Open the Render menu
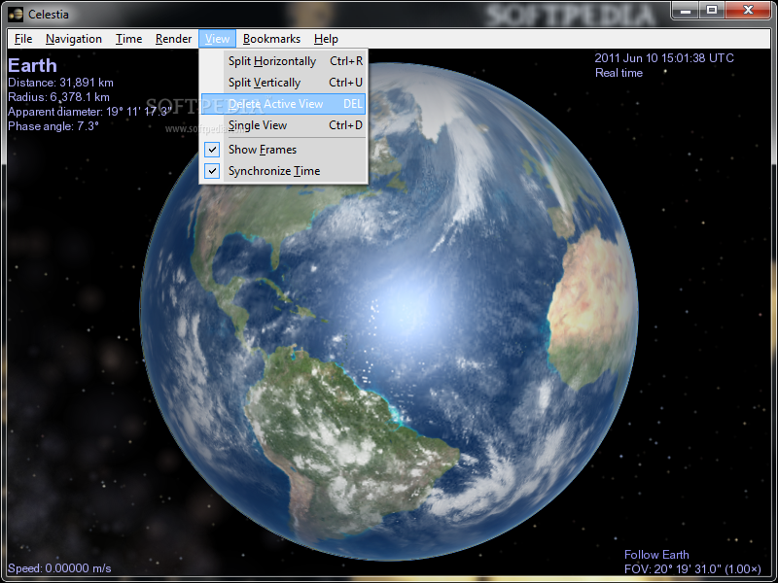The image size is (778, 583). click(173, 39)
